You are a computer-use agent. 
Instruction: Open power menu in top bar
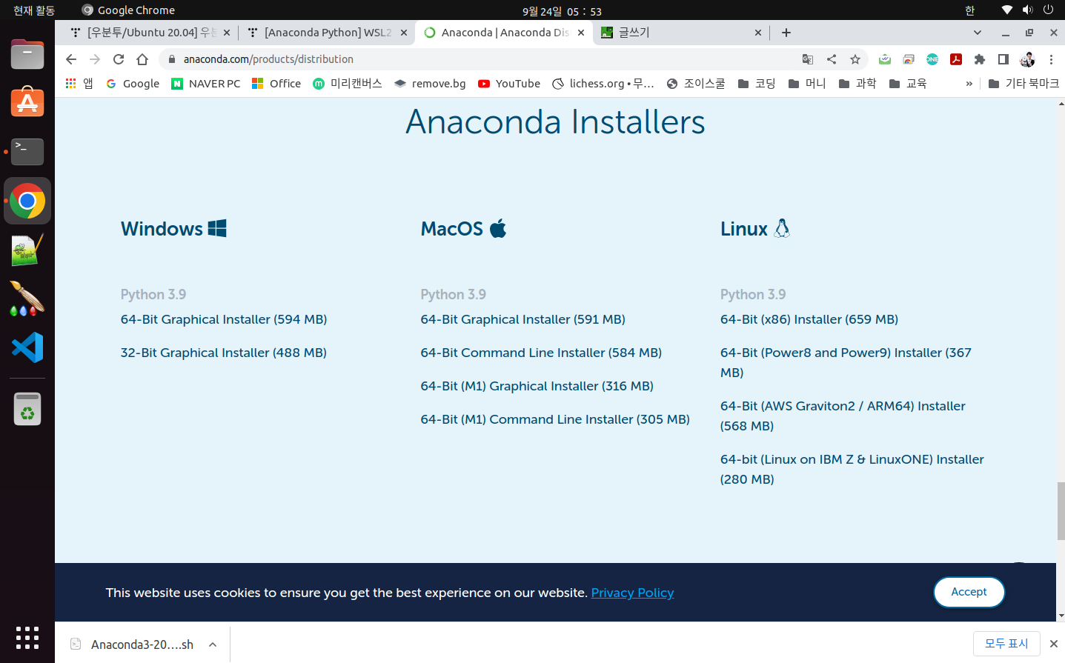coord(1048,10)
